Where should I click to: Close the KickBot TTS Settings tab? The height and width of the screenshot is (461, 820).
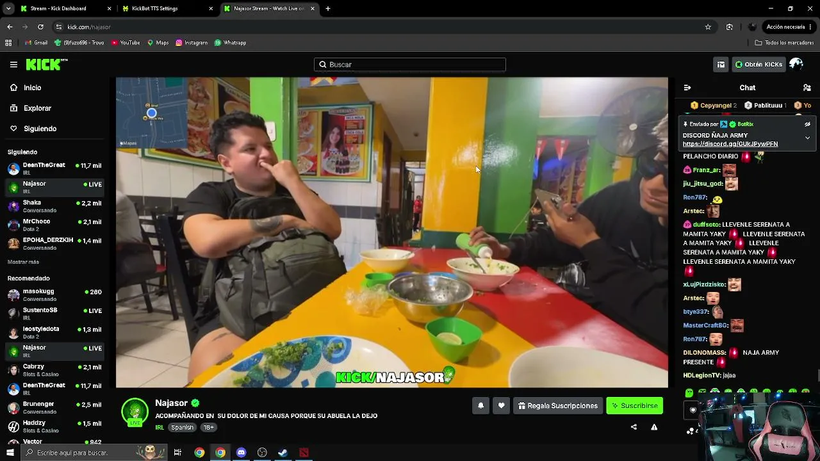211,8
